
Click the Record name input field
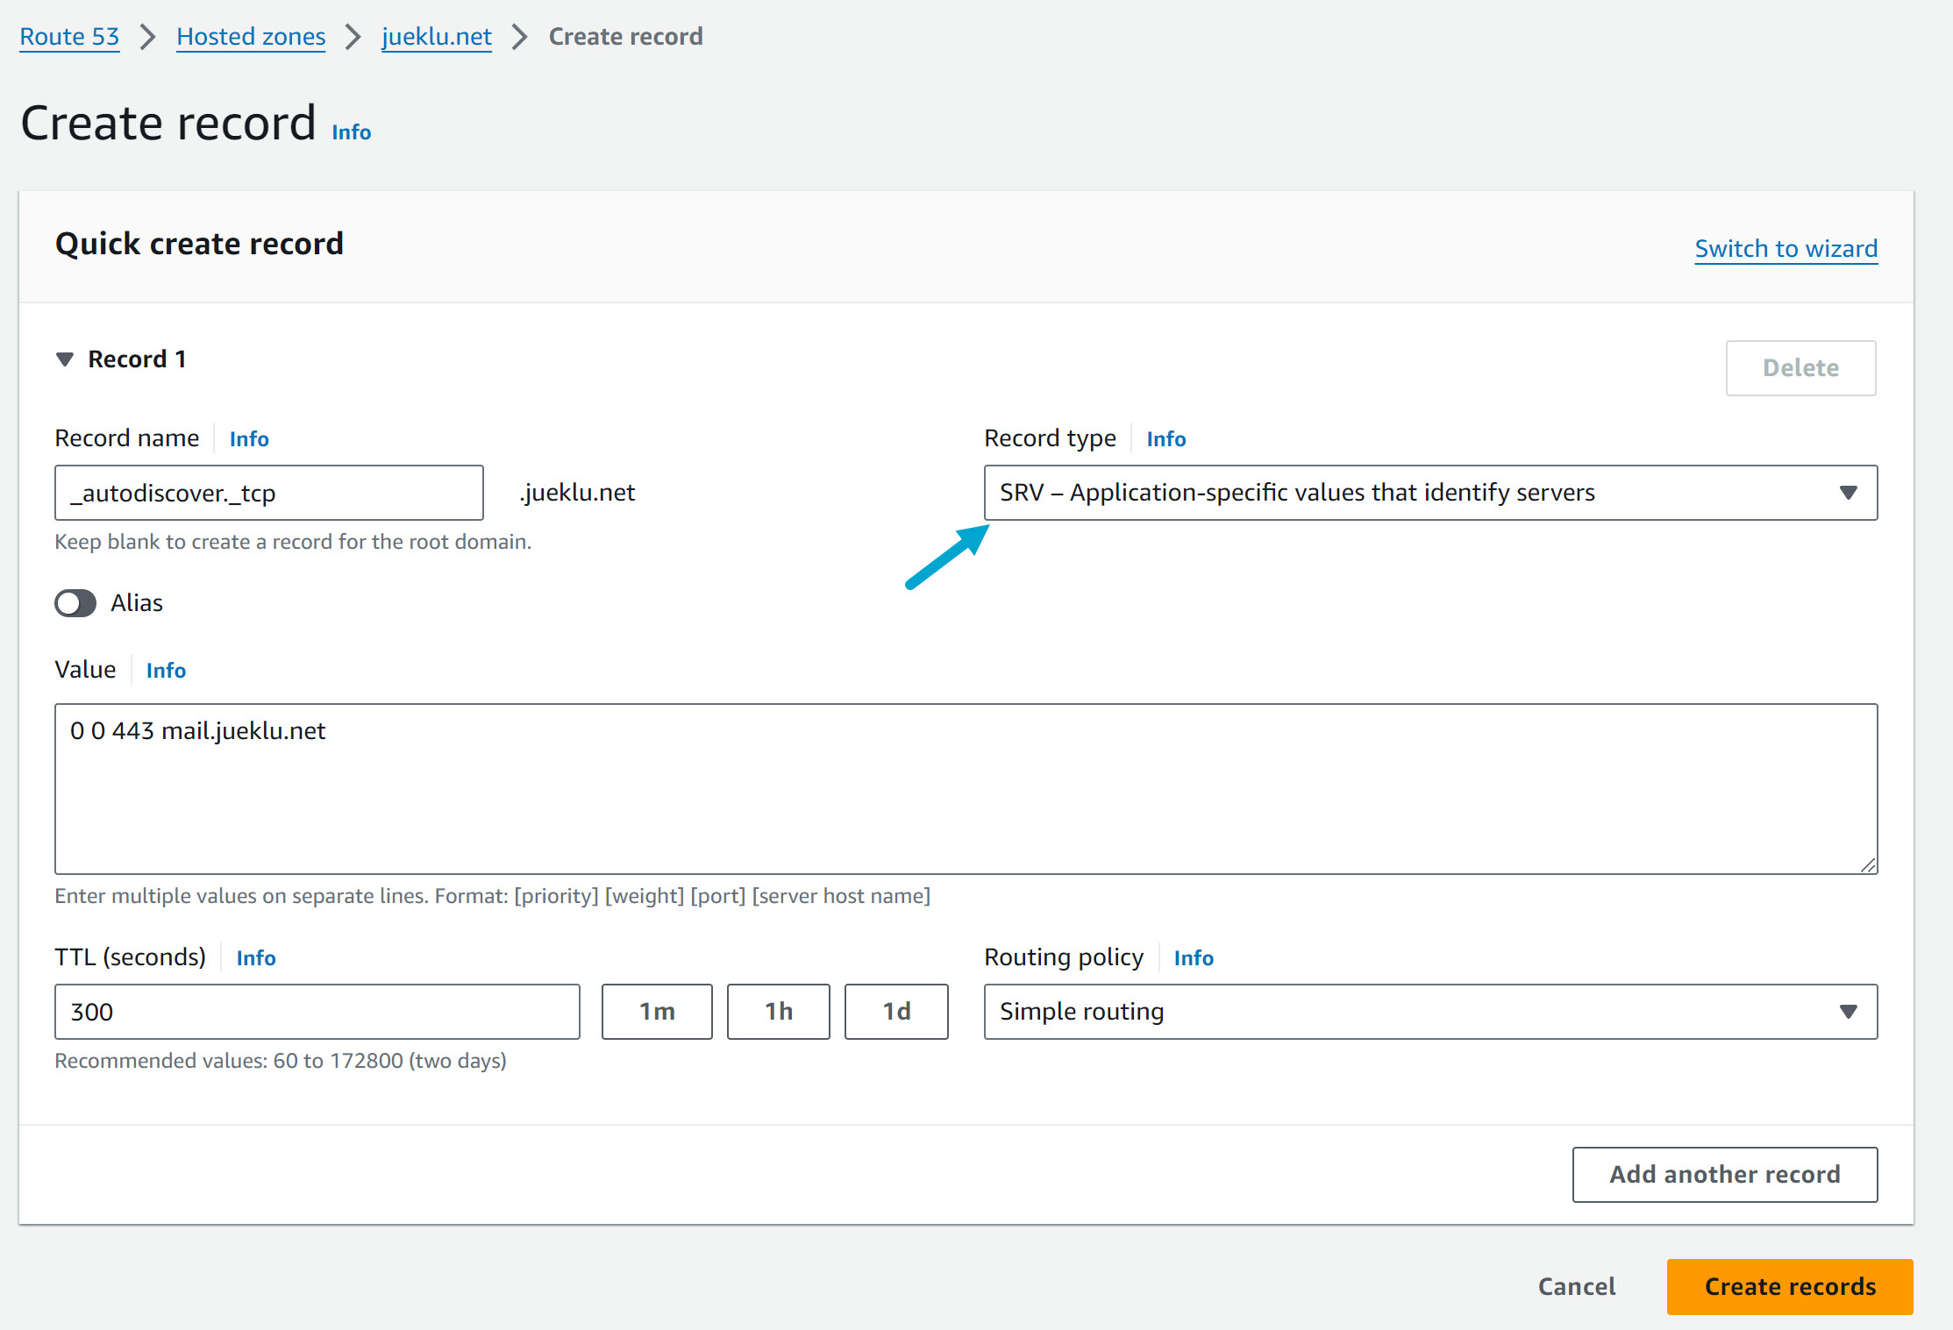[268, 493]
